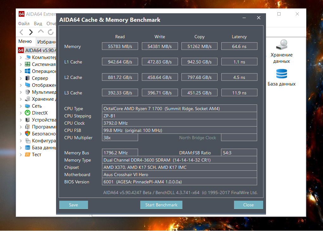
Task: Click the Save button in benchmark dialog
Action: click(x=73, y=205)
